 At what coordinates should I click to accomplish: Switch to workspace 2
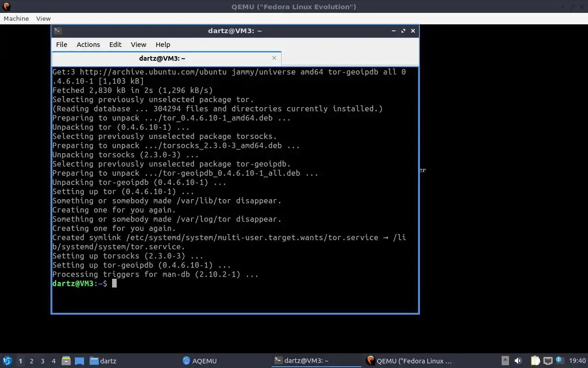pos(31,361)
